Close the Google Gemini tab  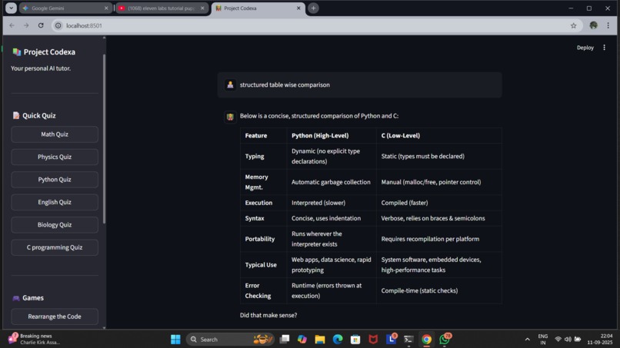pos(106,8)
